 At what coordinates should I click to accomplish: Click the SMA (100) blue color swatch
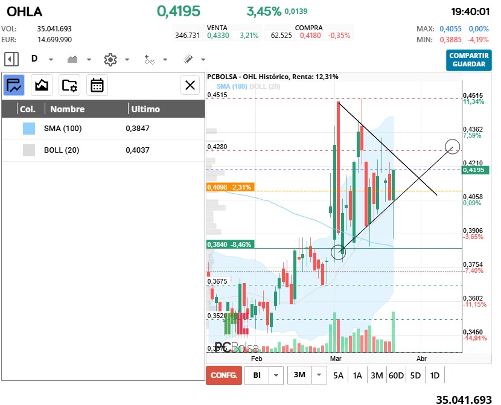(29, 129)
